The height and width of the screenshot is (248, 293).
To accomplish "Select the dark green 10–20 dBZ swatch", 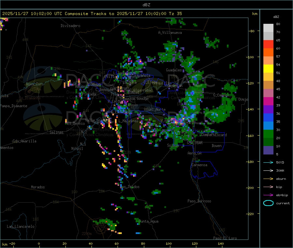I will (x=268, y=142).
